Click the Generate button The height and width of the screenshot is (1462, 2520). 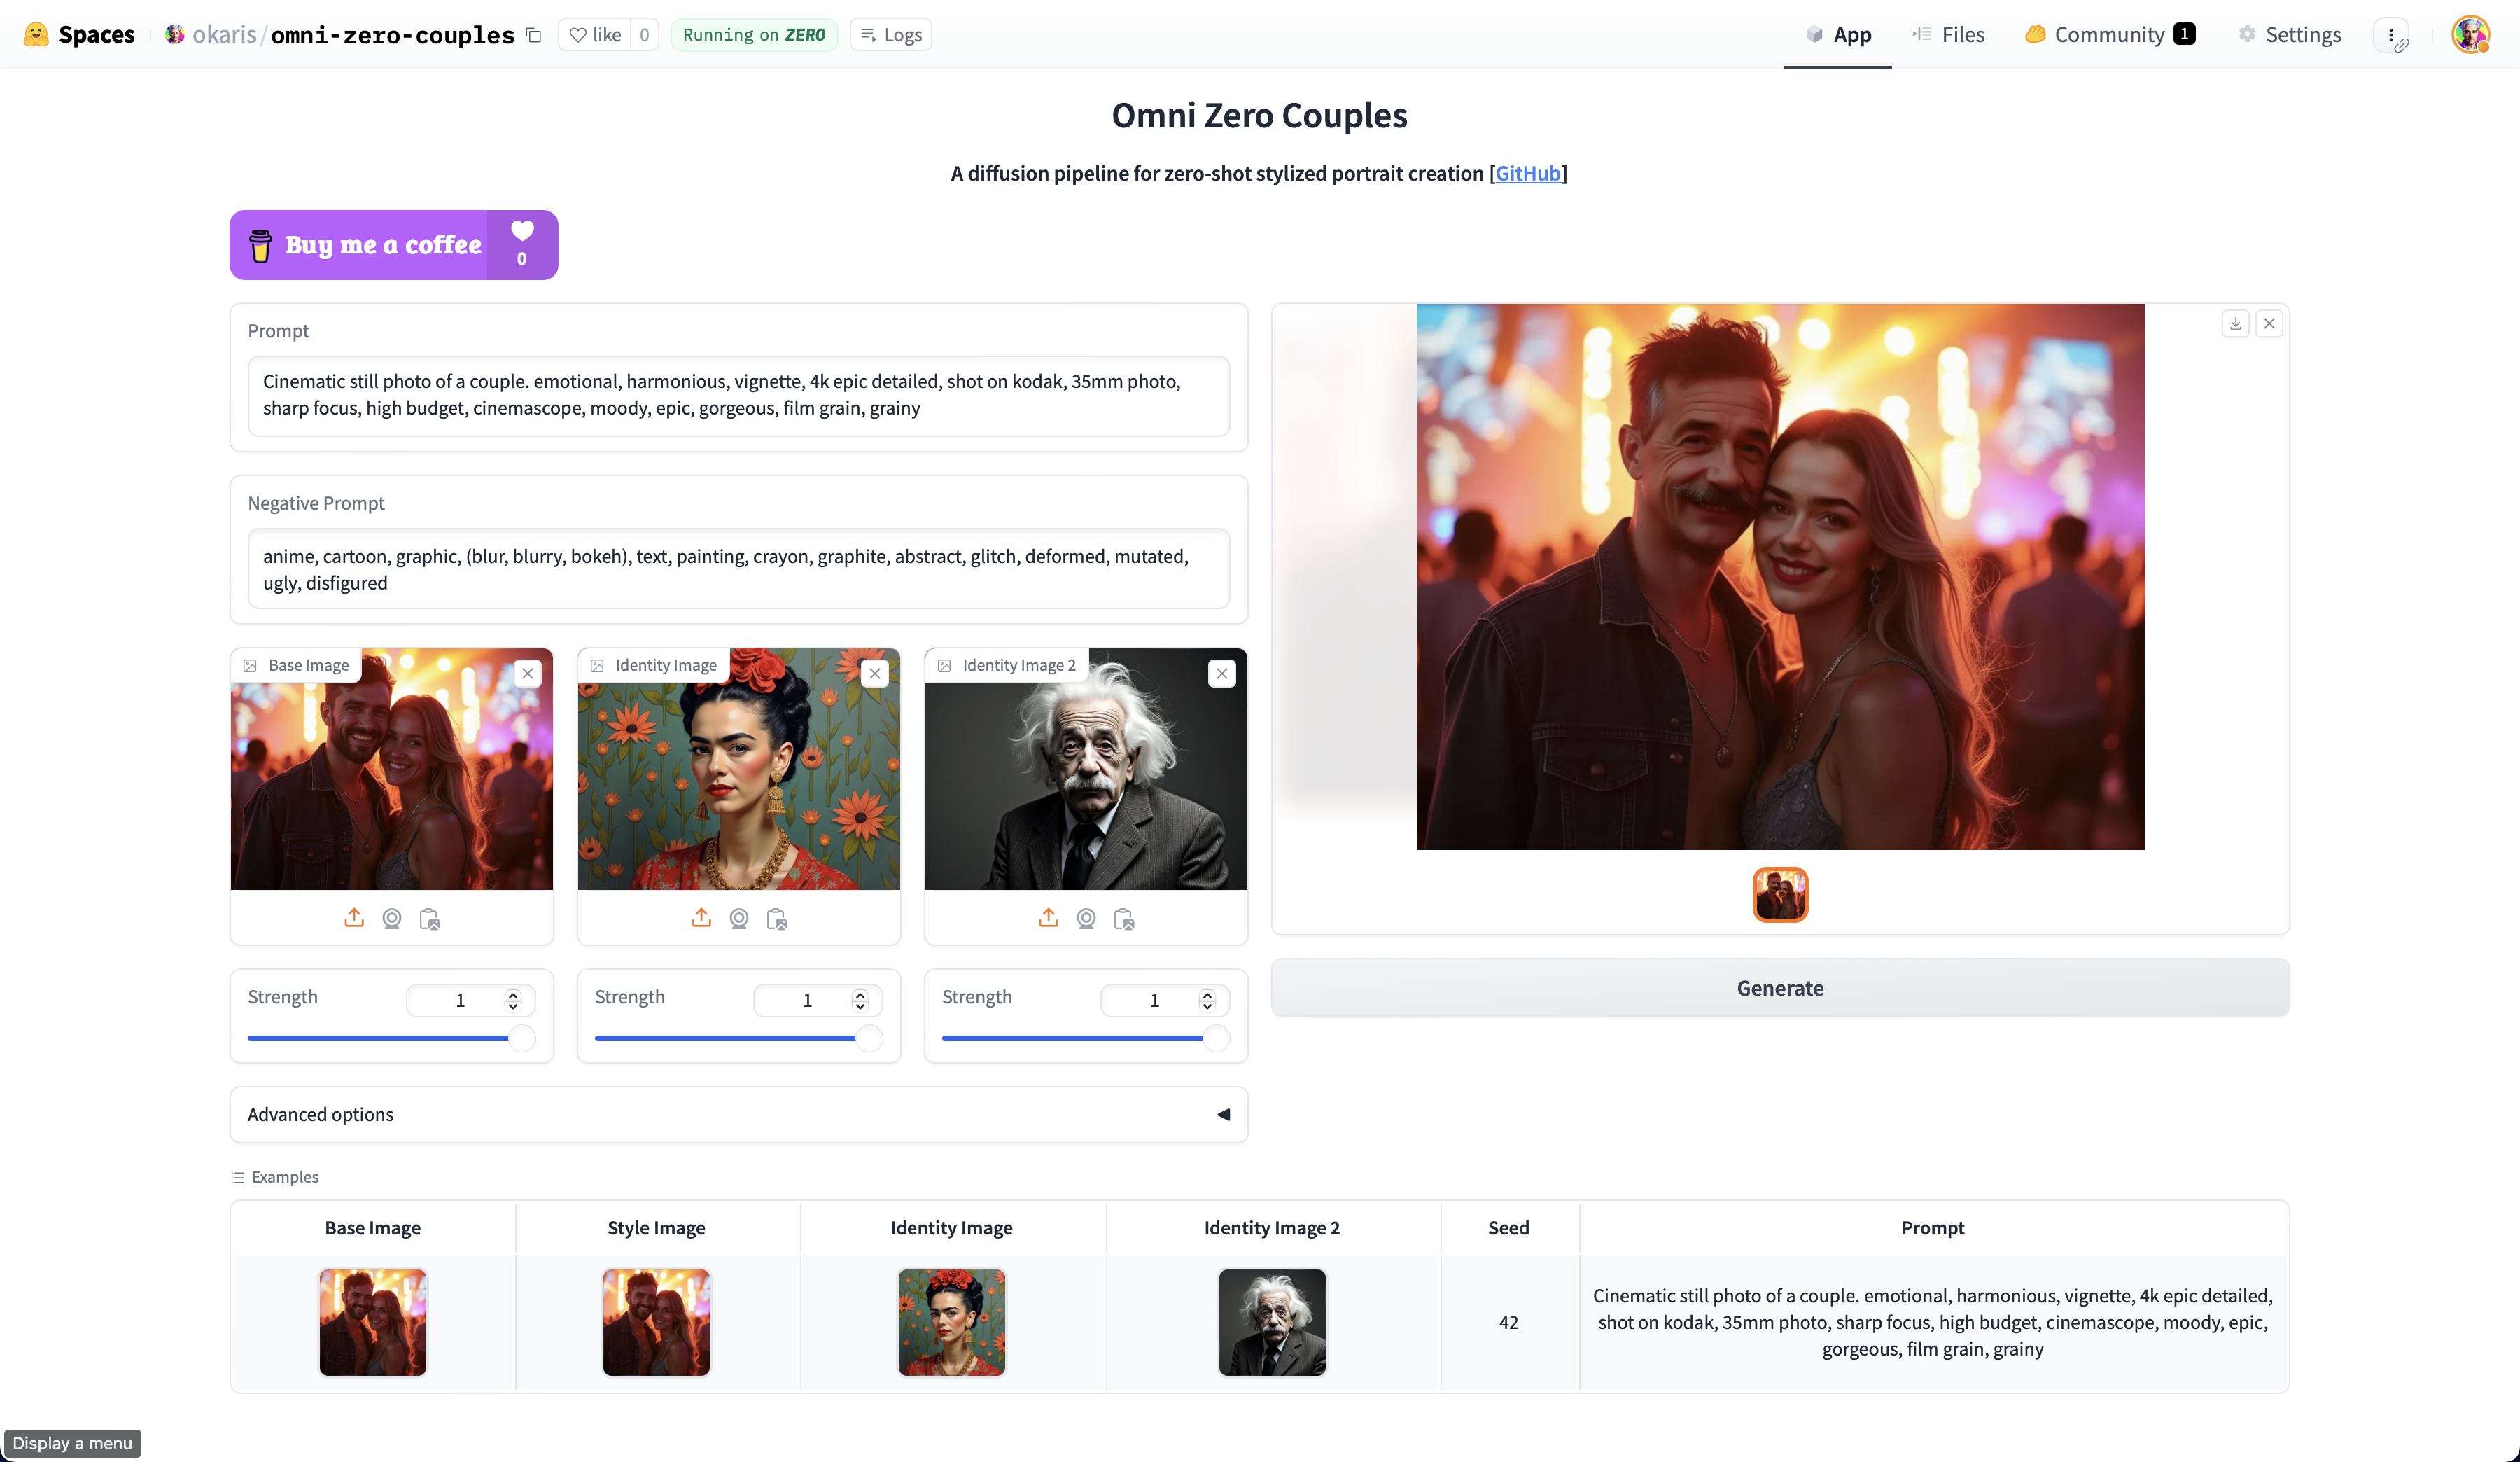pos(1780,988)
